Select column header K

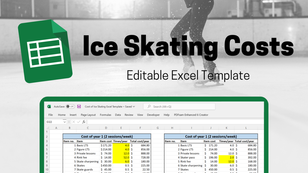pos(226,128)
